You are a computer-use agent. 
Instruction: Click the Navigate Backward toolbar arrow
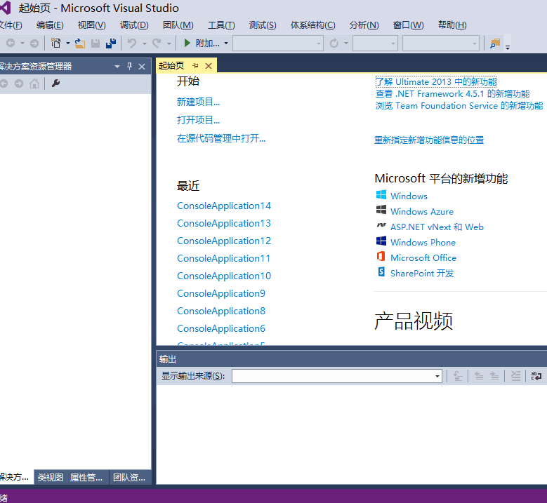[x=11, y=43]
